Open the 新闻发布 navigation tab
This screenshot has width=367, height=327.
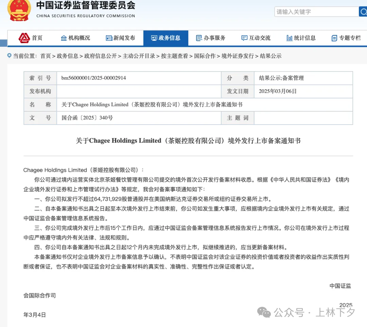(x=124, y=38)
